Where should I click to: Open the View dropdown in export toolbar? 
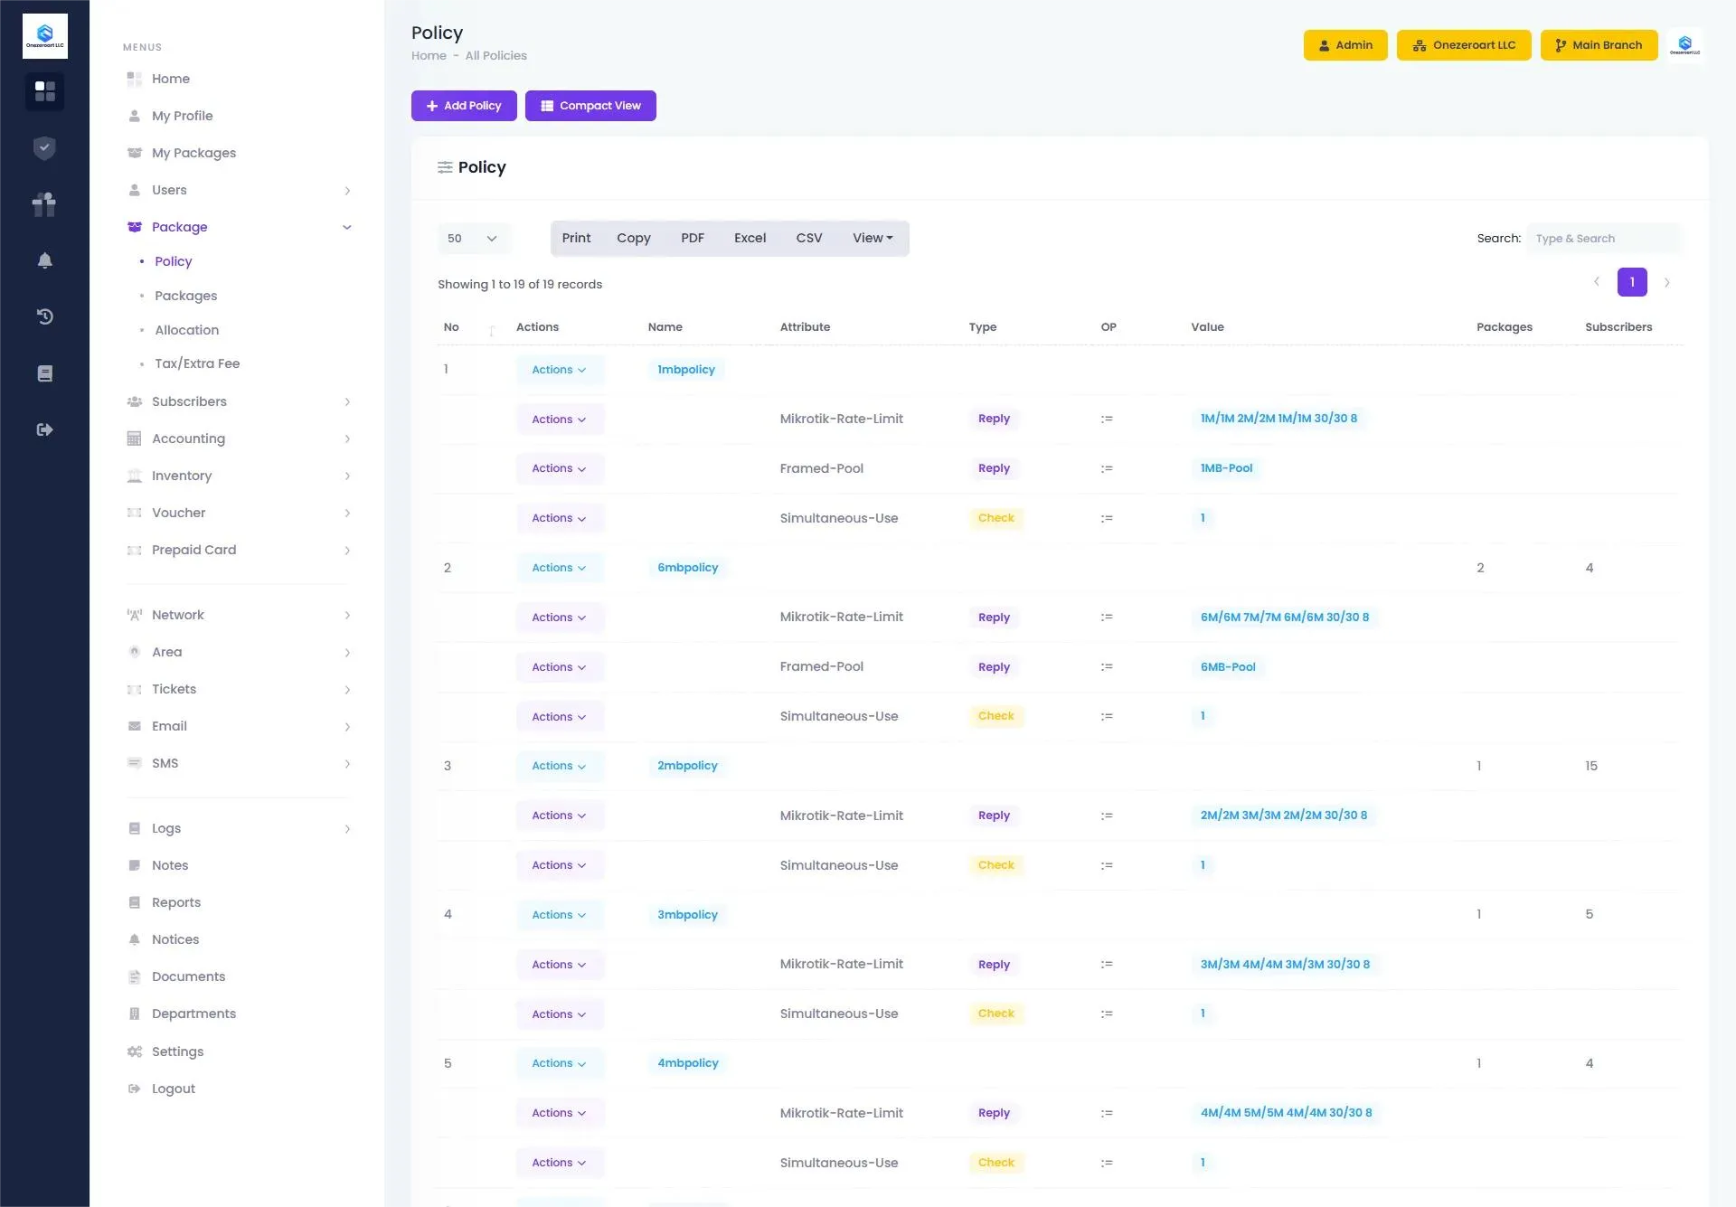(872, 238)
